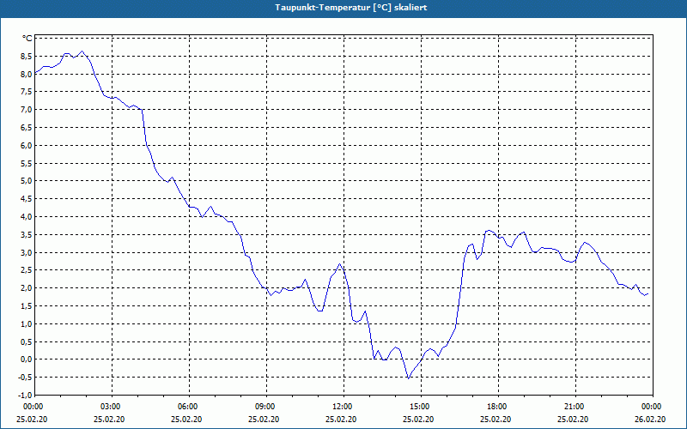Click the "26.02.20" date label
This screenshot has width=687, height=429.
650,419
